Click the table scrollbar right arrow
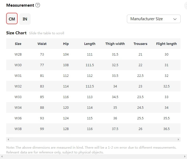Image resolution: width=187 pixels, height=159 pixels. [x=178, y=139]
